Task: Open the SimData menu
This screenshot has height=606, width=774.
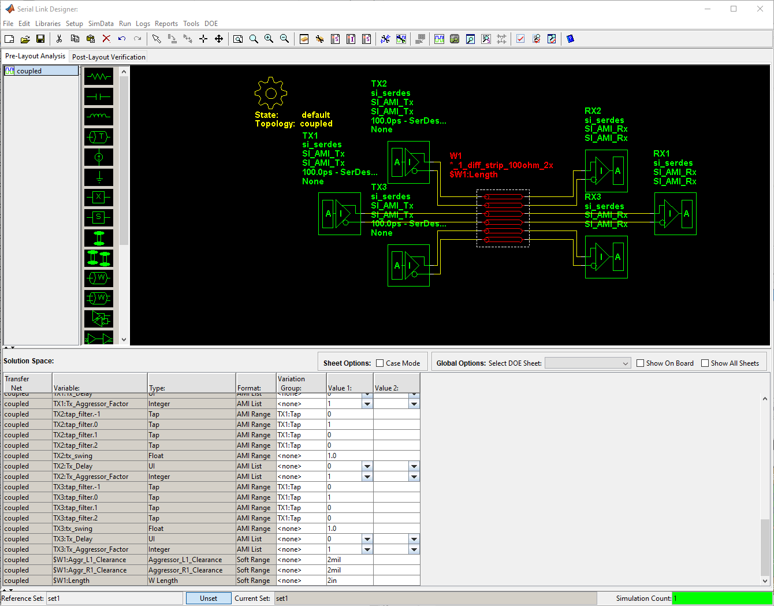Action: 101,24
